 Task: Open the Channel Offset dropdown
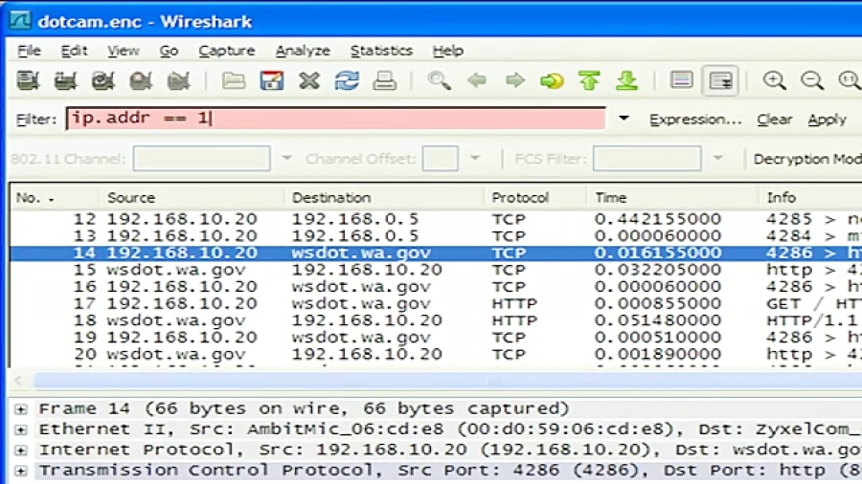tap(475, 158)
